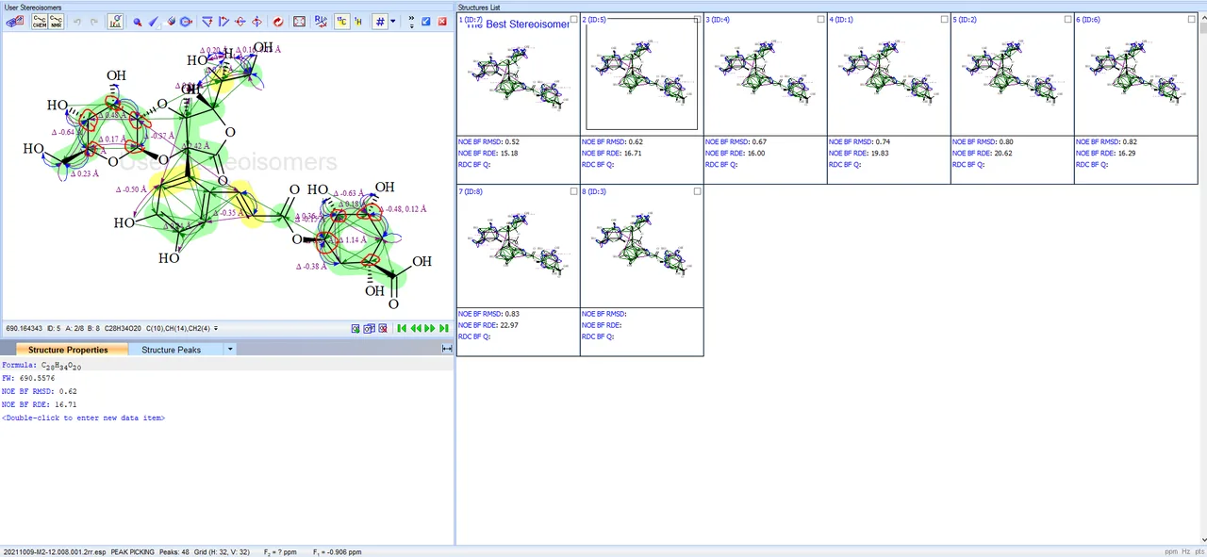Toggle the 1H assignments display
The image size is (1207, 557).
pos(357,22)
